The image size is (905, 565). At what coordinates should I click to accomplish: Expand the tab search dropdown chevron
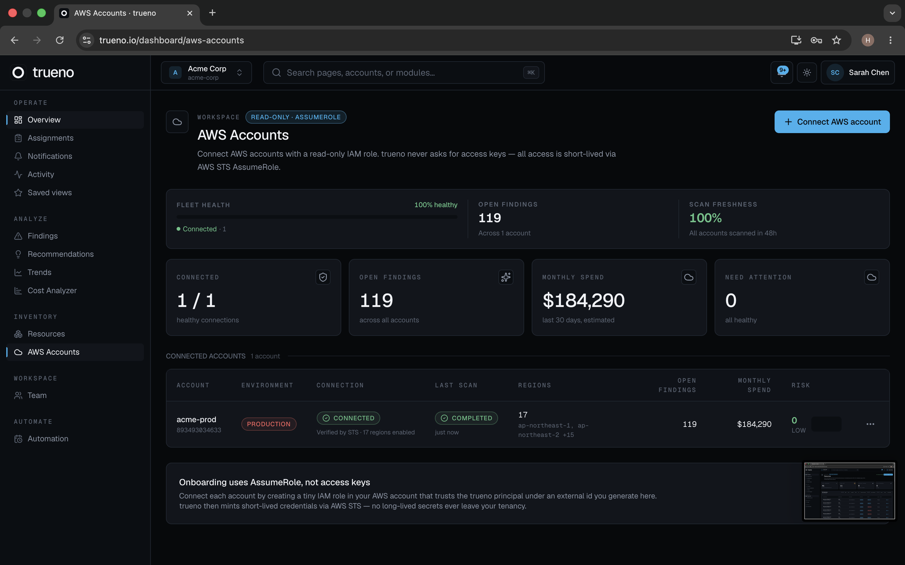tap(892, 13)
